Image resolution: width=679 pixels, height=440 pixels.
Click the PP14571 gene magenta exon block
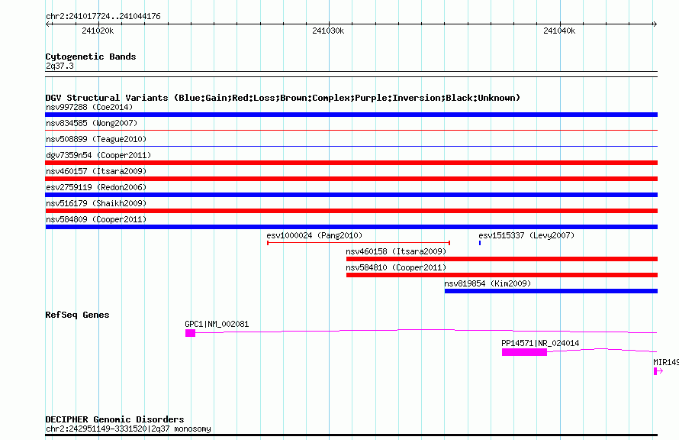coord(524,352)
